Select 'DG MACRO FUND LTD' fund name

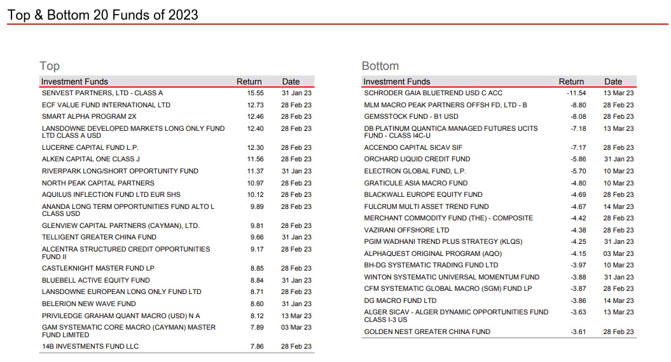tap(401, 300)
